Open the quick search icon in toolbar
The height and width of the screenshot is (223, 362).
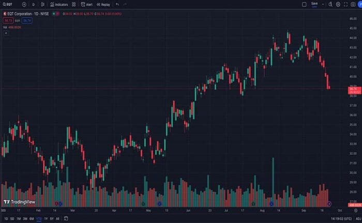click(x=330, y=4)
